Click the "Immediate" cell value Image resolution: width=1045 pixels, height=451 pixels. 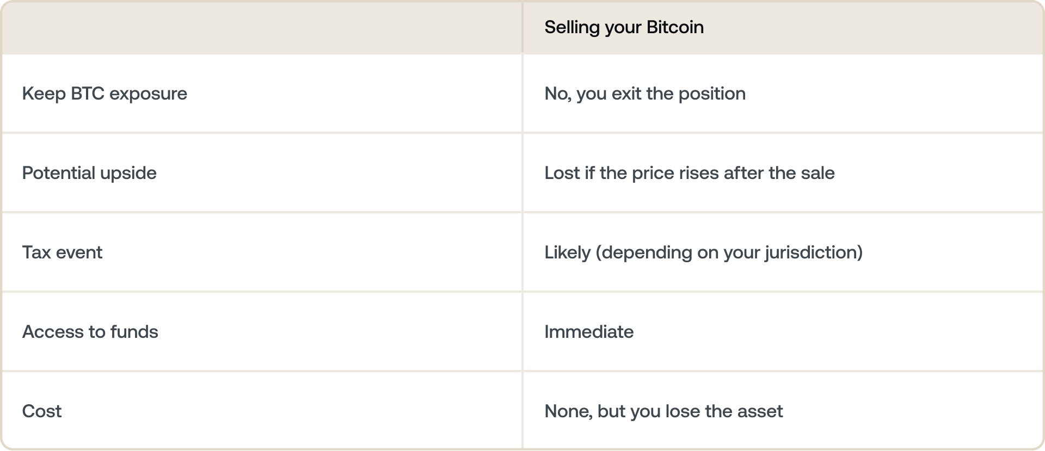589,332
